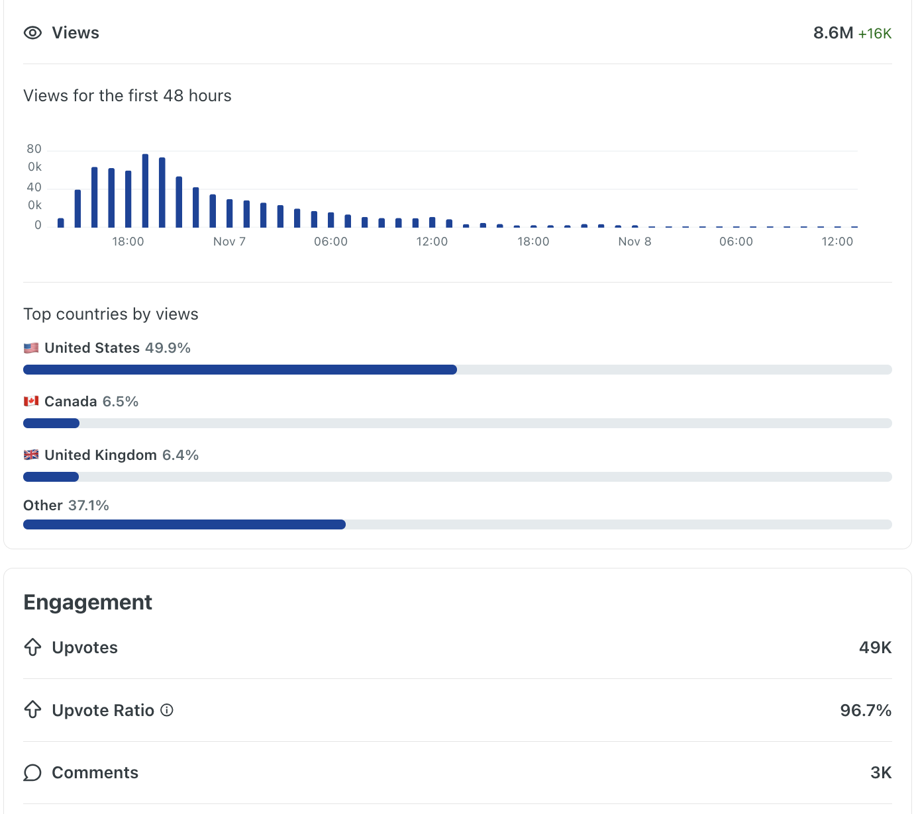Click the Other 37.1% country label
The height and width of the screenshot is (814, 914).
pos(66,505)
